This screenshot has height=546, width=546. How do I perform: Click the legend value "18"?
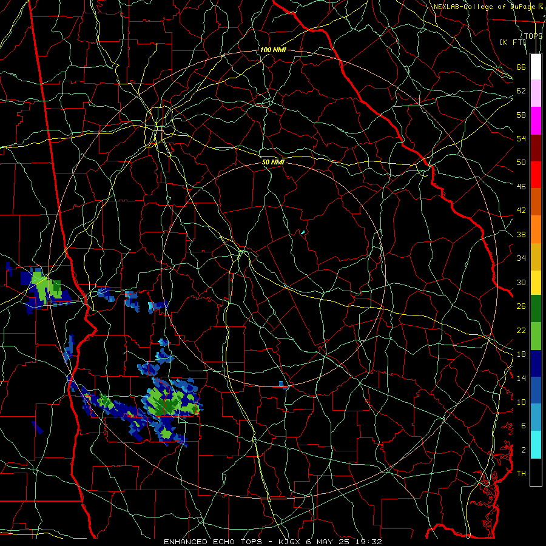pos(521,354)
